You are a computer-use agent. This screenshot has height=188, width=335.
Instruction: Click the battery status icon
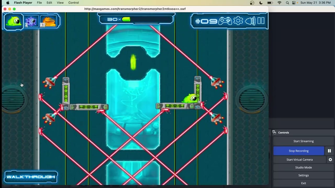click(270, 3)
